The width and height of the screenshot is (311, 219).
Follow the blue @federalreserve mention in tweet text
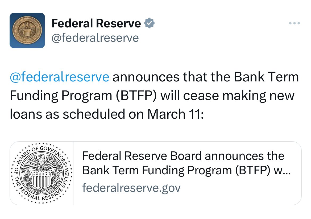59,77
